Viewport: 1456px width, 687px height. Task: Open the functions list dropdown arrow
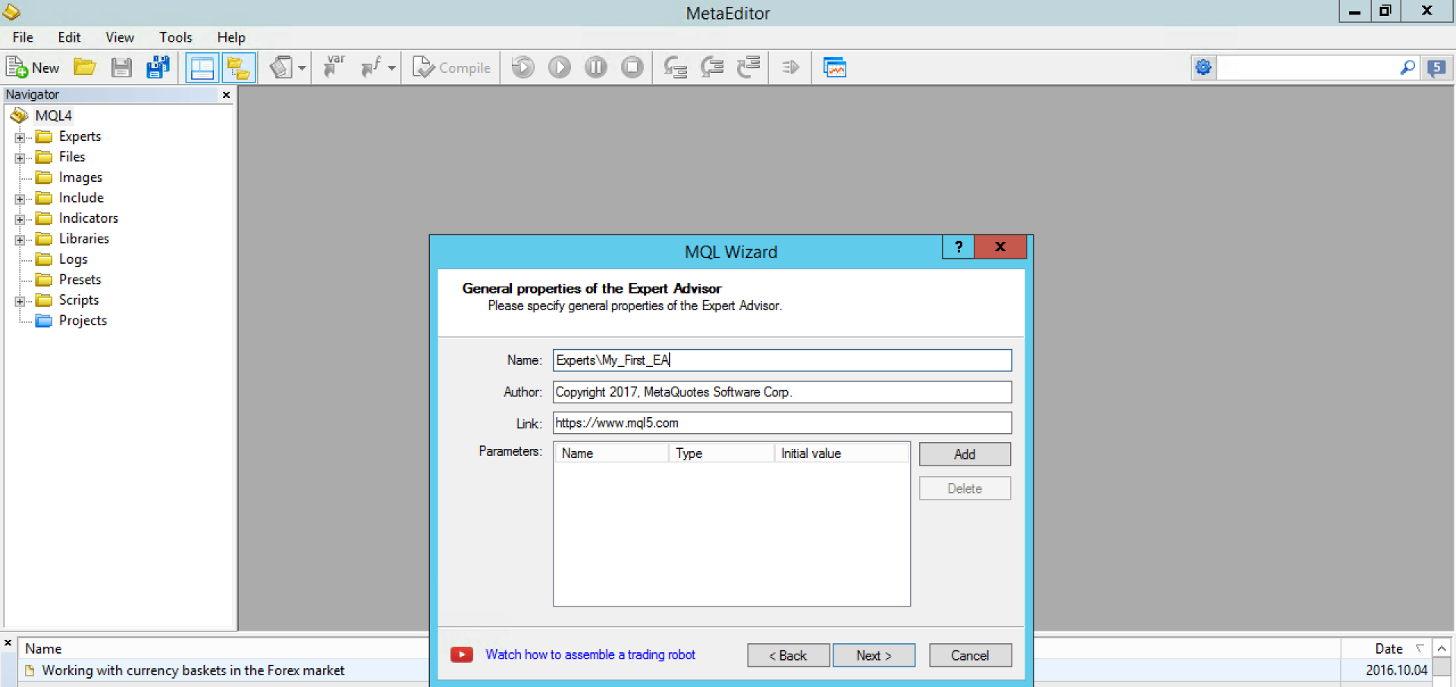coord(391,67)
